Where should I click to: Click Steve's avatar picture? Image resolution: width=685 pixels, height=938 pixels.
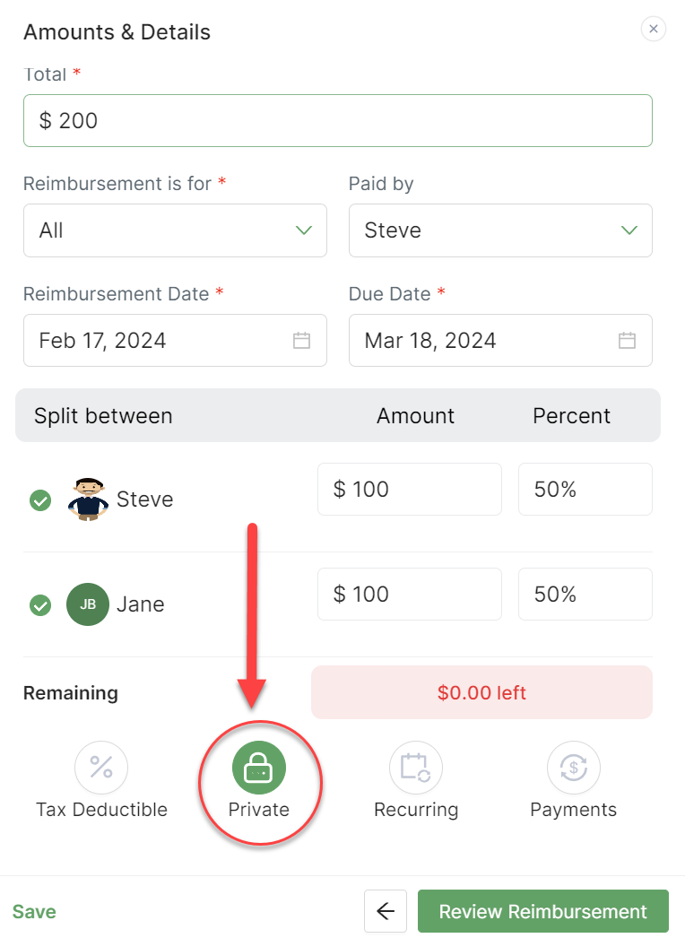(x=88, y=499)
